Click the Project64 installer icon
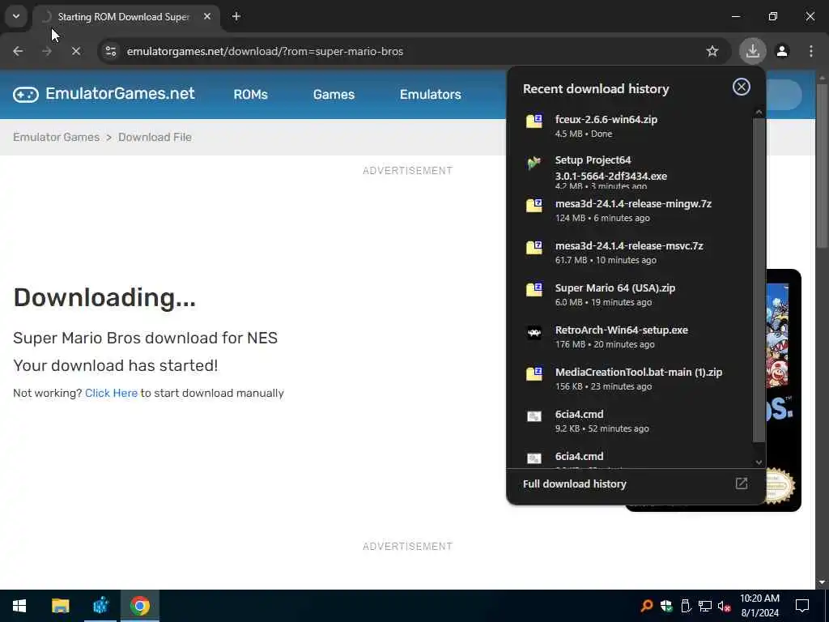Image resolution: width=829 pixels, height=622 pixels. click(534, 162)
